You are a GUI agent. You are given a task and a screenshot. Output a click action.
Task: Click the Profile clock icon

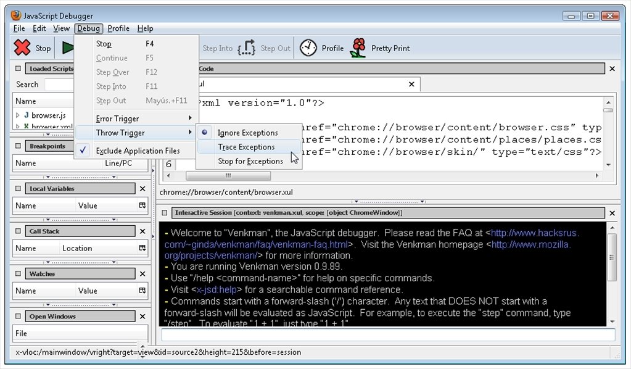(x=308, y=48)
